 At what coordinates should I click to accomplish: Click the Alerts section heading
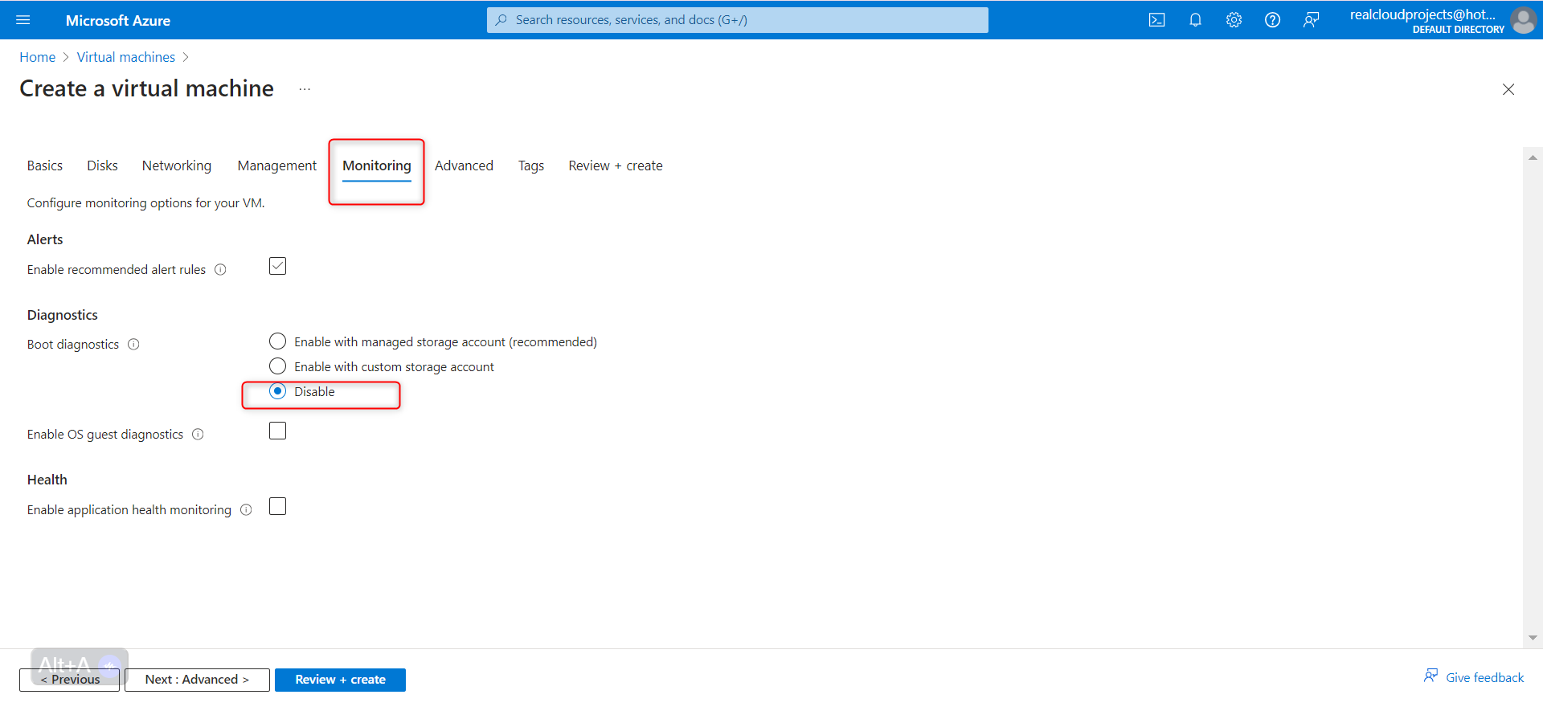tap(45, 239)
